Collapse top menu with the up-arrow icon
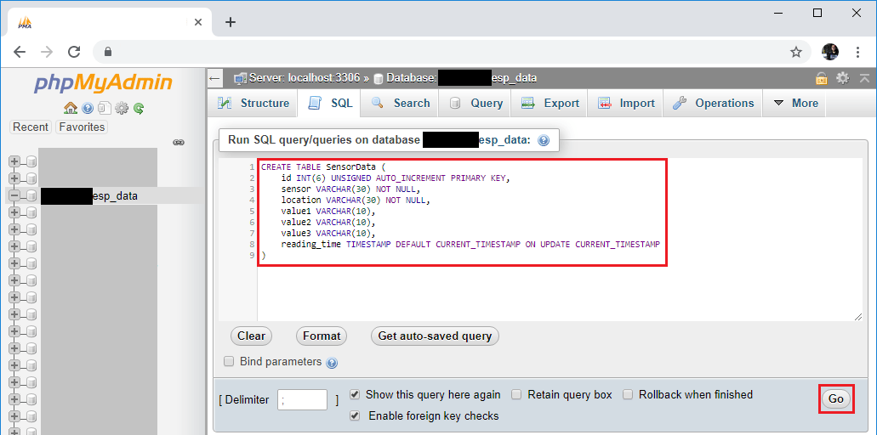 (864, 78)
